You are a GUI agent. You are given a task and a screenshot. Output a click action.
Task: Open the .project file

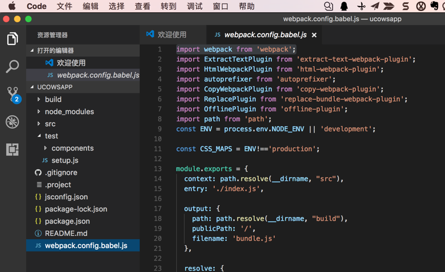[83, 185]
